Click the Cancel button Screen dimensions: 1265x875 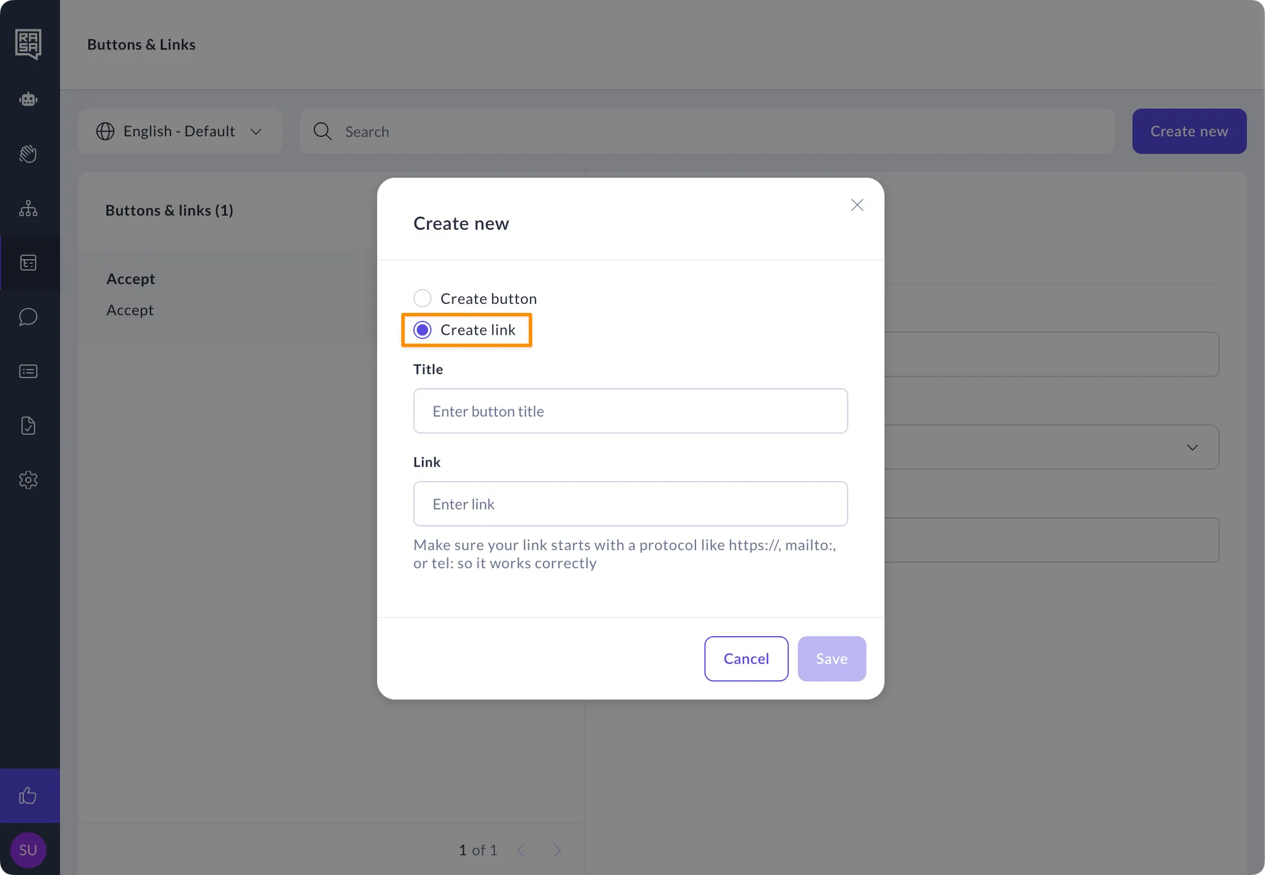coord(746,658)
